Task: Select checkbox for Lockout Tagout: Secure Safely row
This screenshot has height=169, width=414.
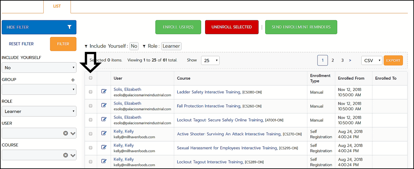Action: point(91,120)
